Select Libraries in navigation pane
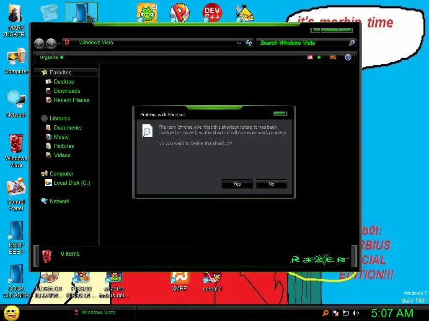The image size is (429, 321). [60, 118]
